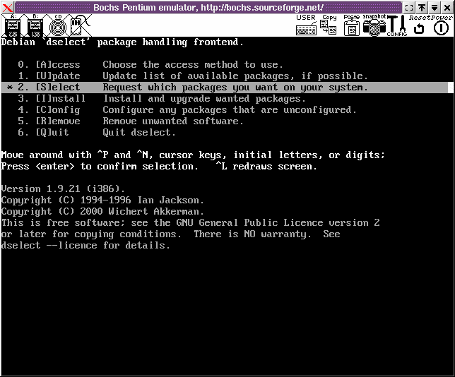455x377 pixels.
Task: Reset the emulator with Reset icon
Action: [x=419, y=28]
